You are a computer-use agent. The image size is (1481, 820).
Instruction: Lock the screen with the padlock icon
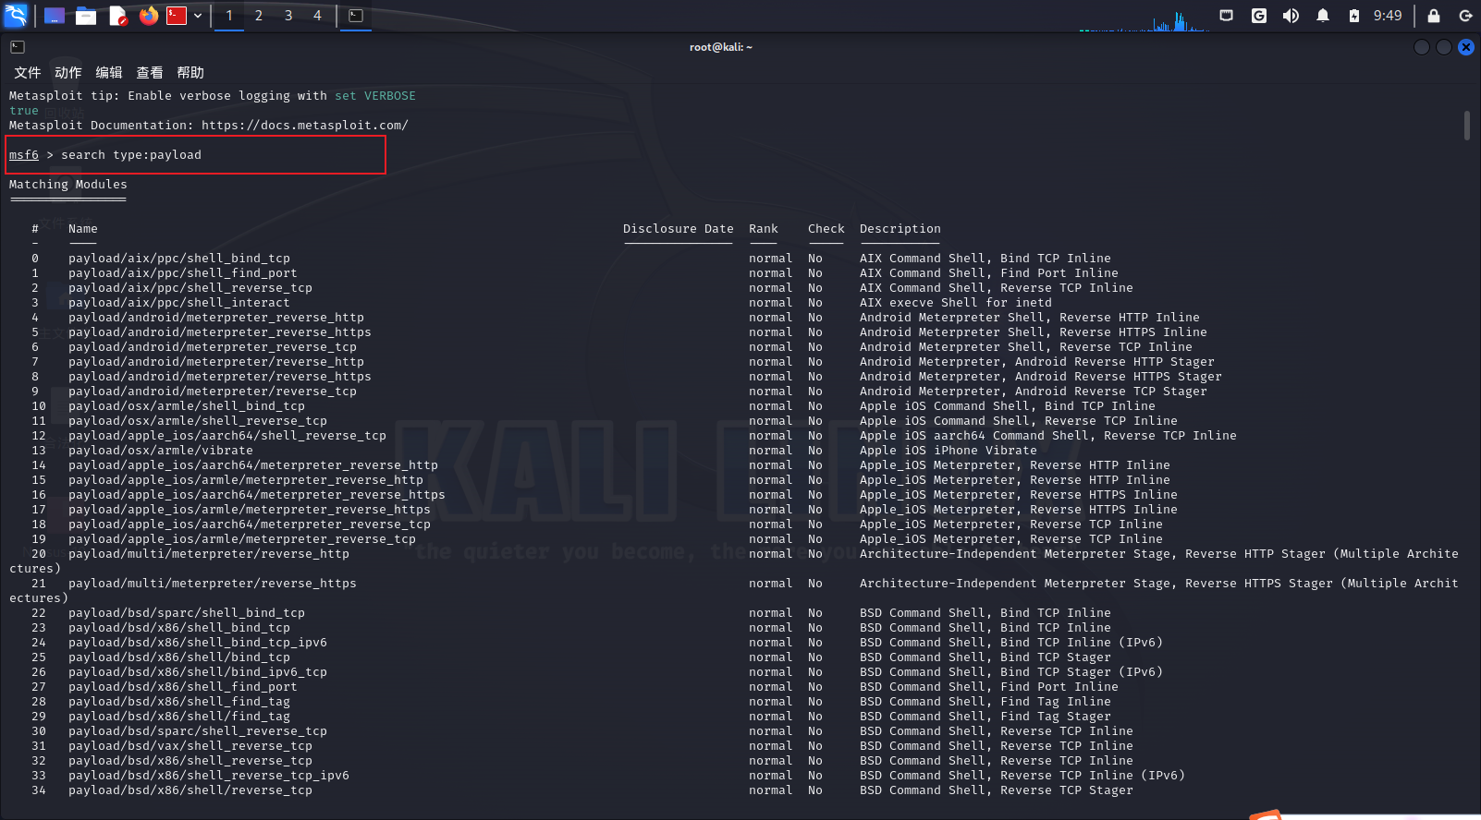tap(1434, 16)
